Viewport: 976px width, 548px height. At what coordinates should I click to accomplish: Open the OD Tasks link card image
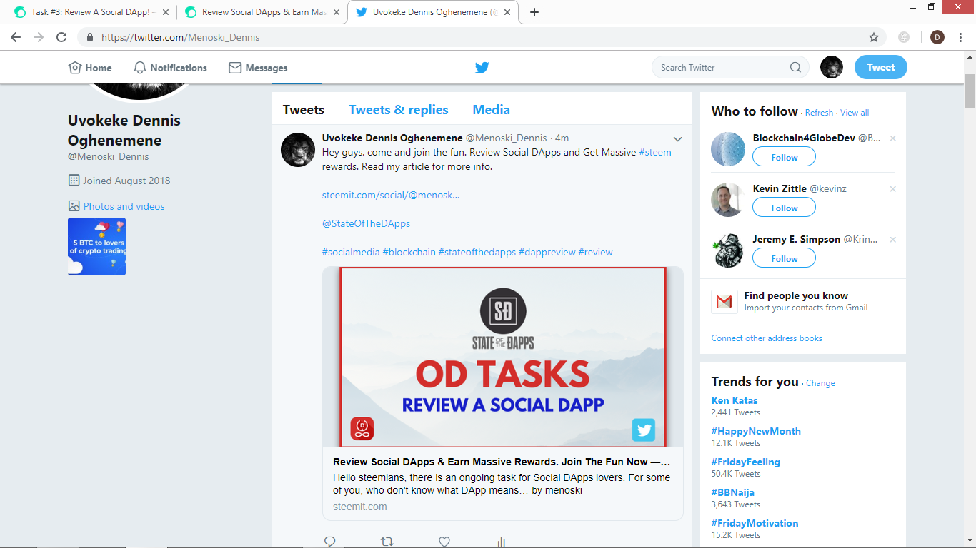[503, 357]
